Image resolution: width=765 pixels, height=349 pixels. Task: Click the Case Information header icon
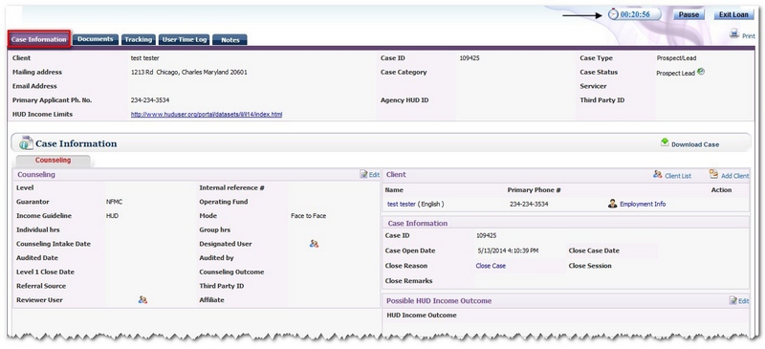tap(26, 143)
